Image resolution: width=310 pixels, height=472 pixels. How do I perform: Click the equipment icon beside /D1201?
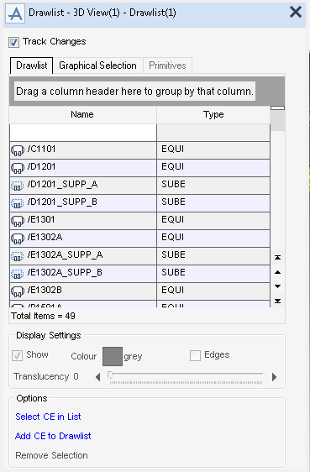[18, 168]
